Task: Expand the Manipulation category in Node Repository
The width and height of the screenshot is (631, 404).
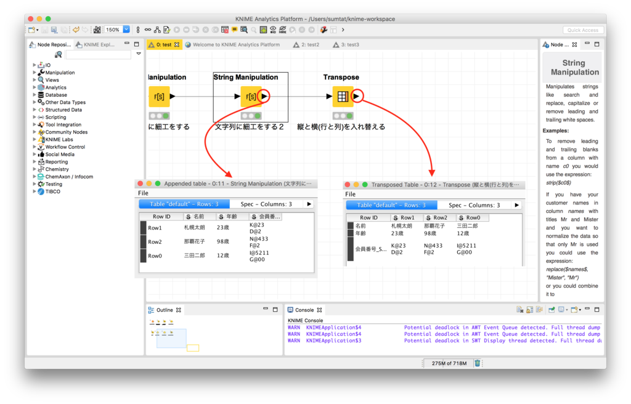Action: tap(36, 72)
